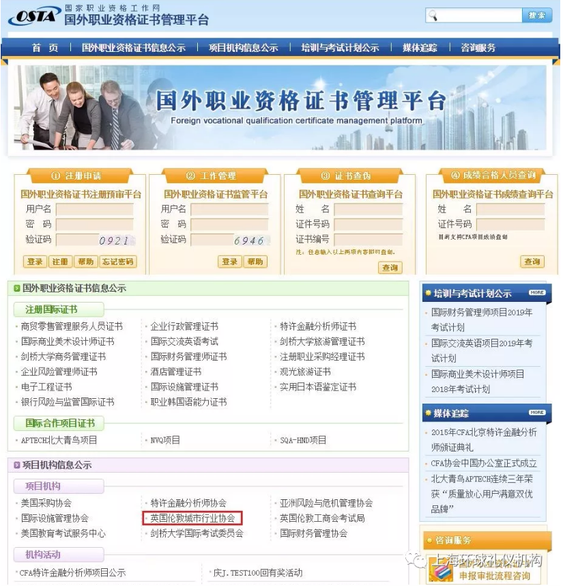The image size is (563, 586).
Task: Click the OSTA logo in the header
Action: coord(33,16)
